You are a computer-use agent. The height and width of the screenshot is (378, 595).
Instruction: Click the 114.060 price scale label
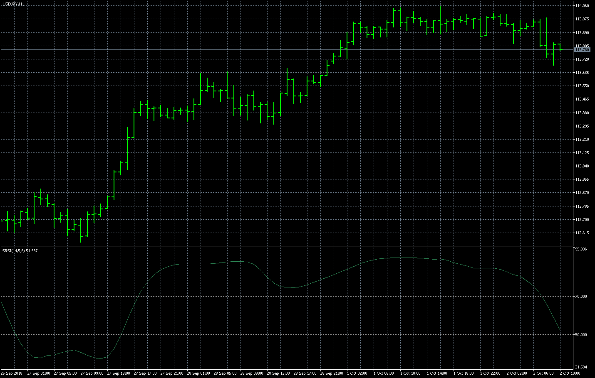pyautogui.click(x=582, y=6)
